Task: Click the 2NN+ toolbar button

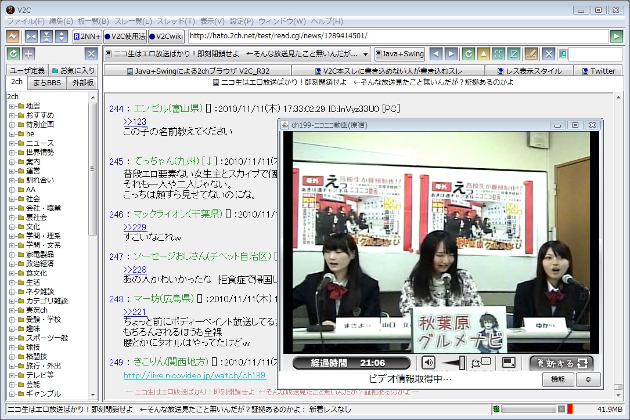Action: tap(87, 37)
